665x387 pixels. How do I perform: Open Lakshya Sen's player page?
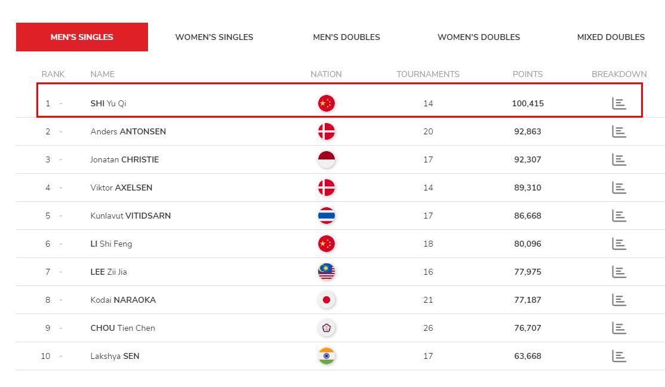(115, 356)
